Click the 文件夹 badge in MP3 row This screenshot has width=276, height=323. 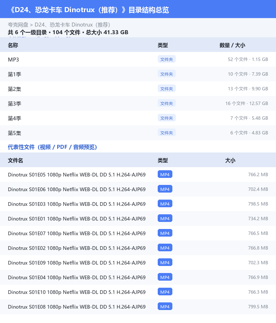tap(167, 59)
